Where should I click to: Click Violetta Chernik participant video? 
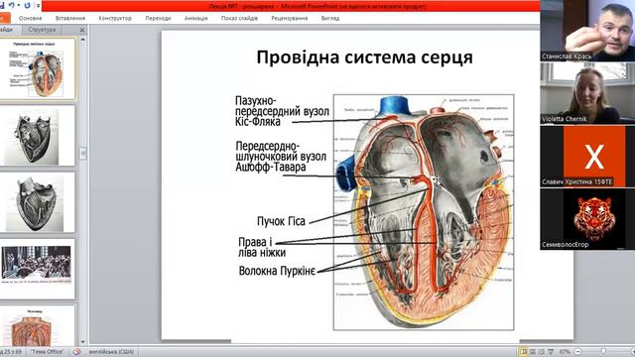[x=587, y=93]
